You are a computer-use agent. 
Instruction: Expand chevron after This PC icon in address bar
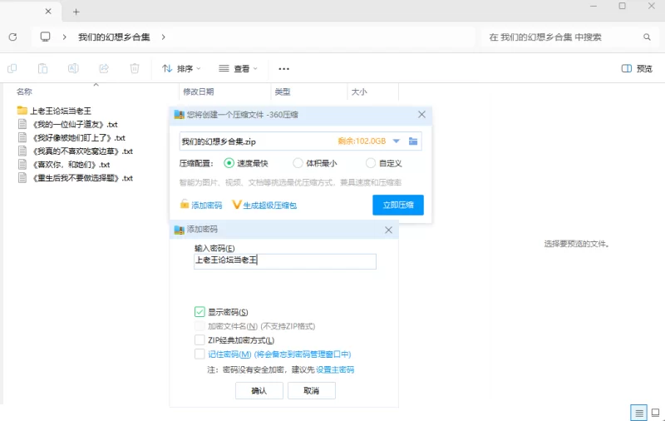click(x=65, y=37)
